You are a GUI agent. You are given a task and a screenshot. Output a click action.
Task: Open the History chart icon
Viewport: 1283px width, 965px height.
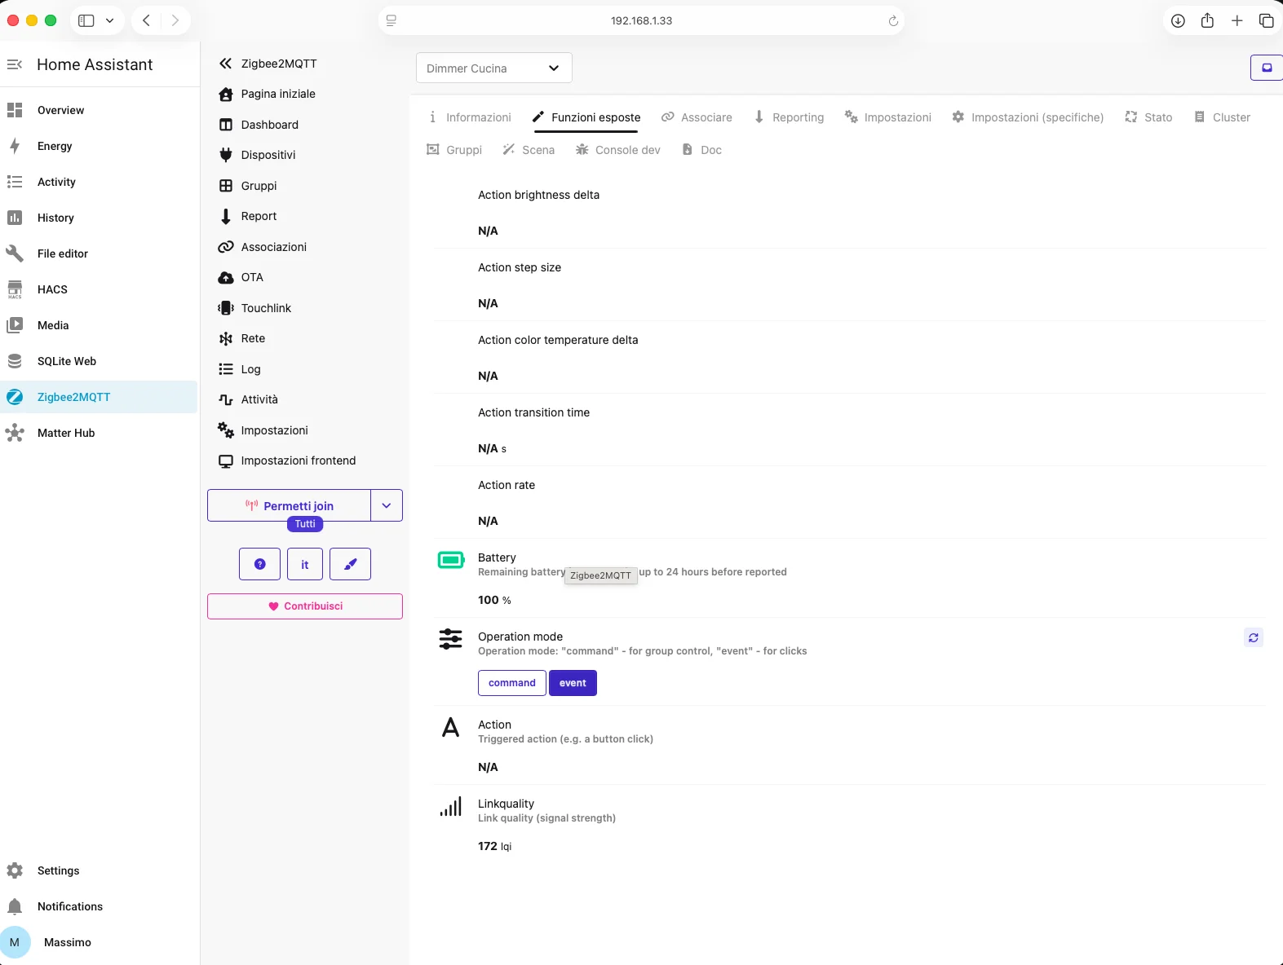[15, 218]
